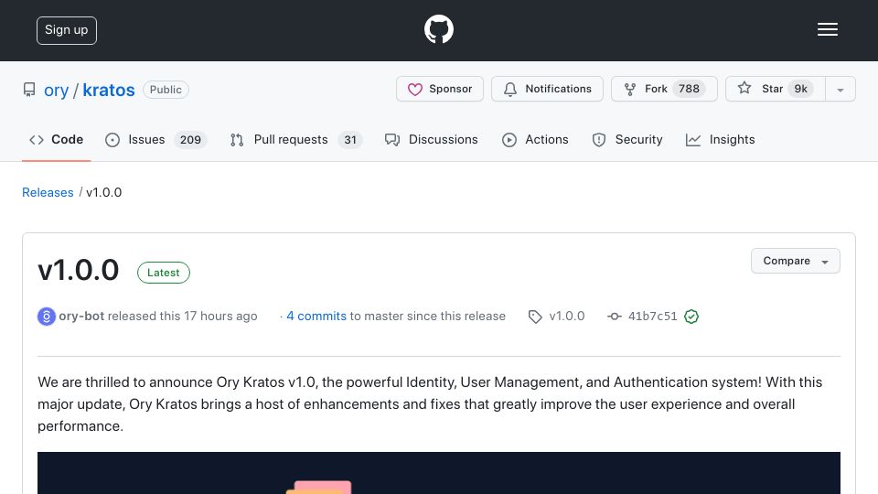Open commit 41b7c51

point(652,317)
